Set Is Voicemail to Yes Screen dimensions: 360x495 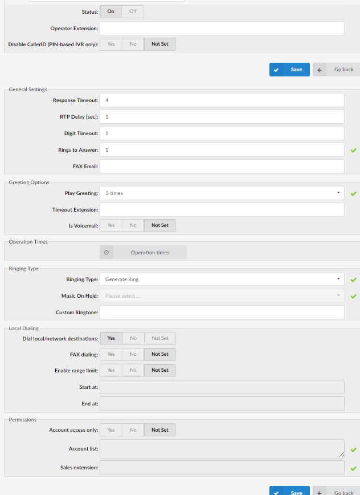coord(111,225)
